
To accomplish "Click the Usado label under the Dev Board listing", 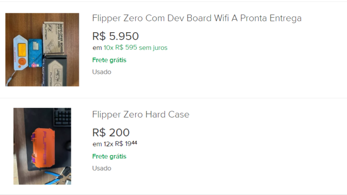I will tap(102, 72).
